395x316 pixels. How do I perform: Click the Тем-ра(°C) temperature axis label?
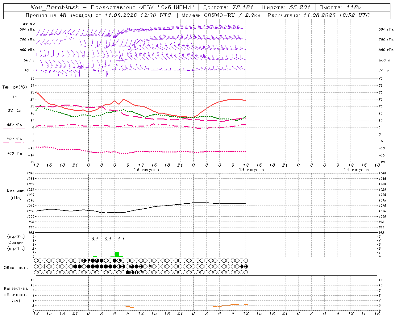(15, 87)
